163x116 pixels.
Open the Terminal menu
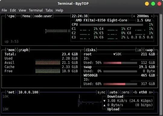[x=36, y=10]
